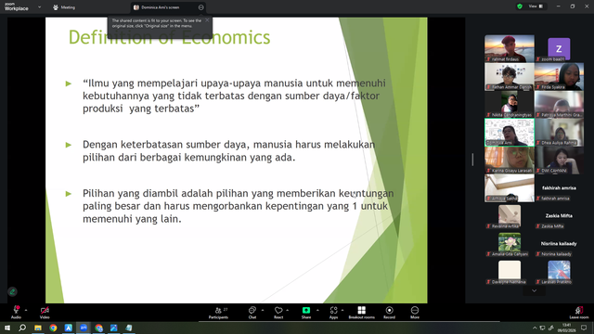Select Amalia Gita Cahyani lotus picture tile

tap(510, 244)
